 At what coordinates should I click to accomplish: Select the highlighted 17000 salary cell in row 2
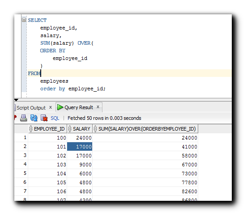tap(80, 147)
